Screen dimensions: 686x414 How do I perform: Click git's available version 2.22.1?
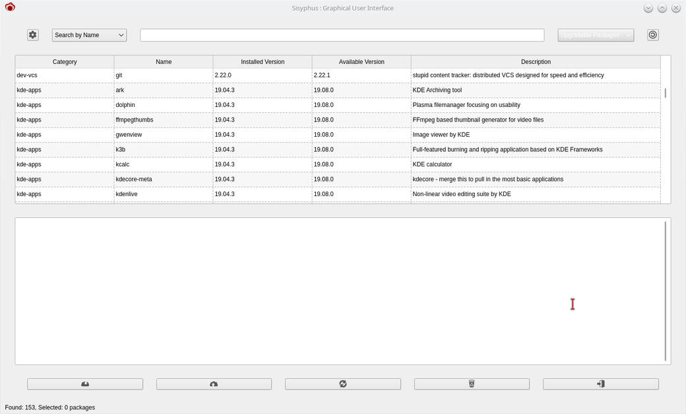click(322, 75)
